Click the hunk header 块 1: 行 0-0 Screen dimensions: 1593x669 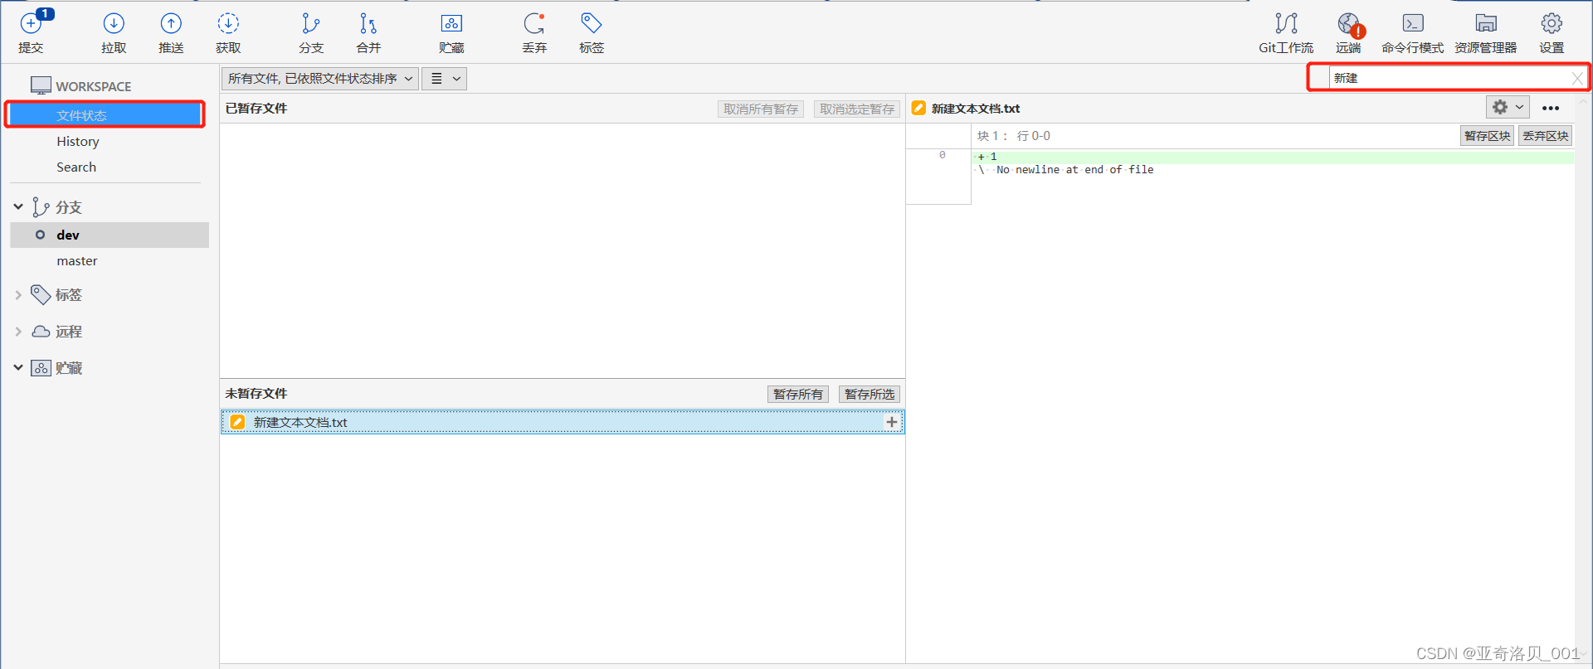pyautogui.click(x=1014, y=136)
